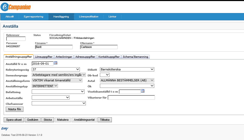Open the Etikett dropdown showing Barnsköterska
The width and height of the screenshot is (244, 140).
point(127,69)
